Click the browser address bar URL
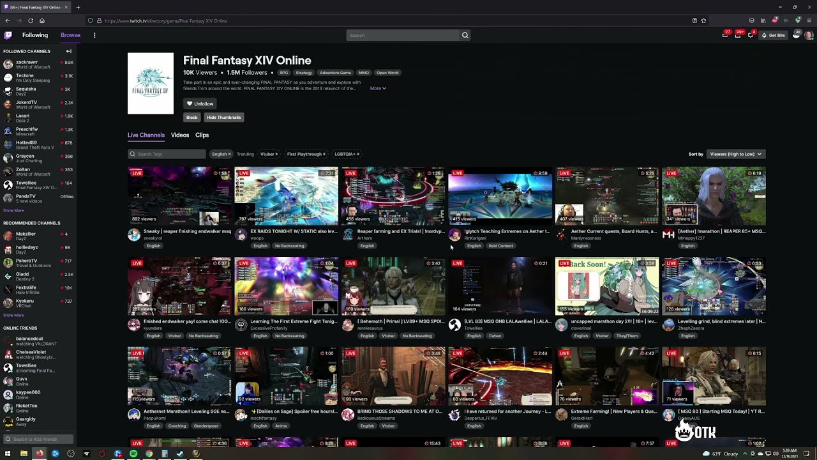Viewport: 817px width, 460px height. coord(165,20)
